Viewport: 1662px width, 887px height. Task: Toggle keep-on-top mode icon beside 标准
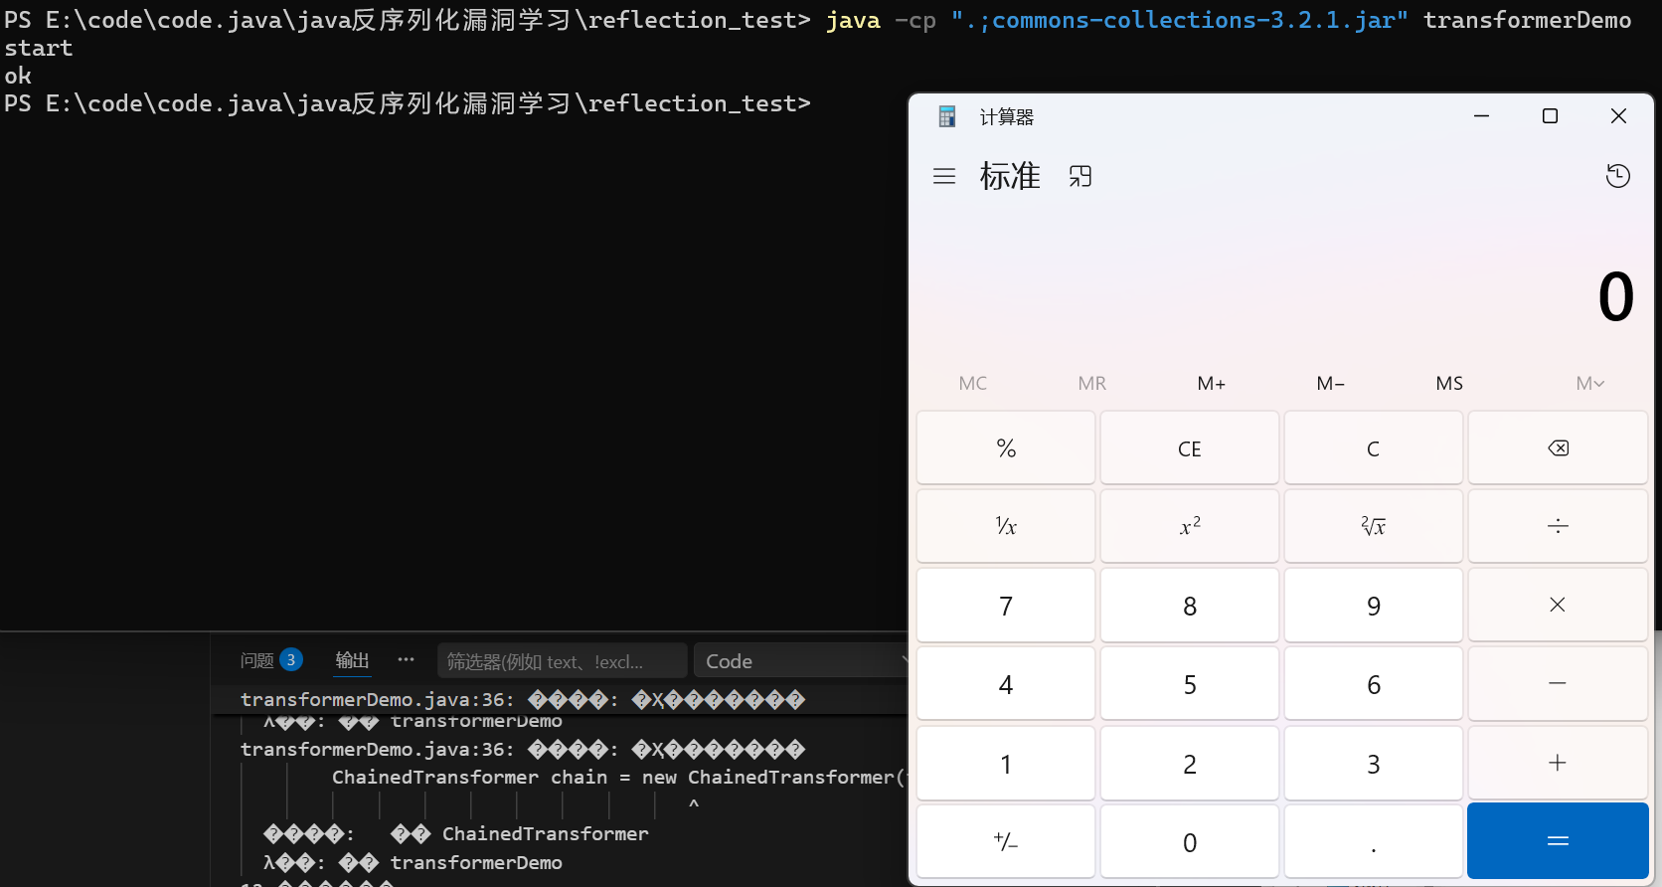1080,176
